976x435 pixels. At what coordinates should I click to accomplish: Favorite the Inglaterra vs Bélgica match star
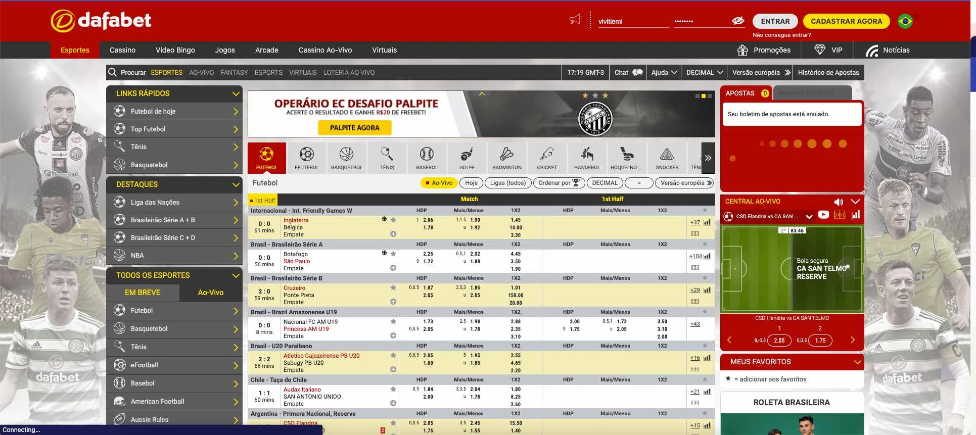(x=393, y=220)
